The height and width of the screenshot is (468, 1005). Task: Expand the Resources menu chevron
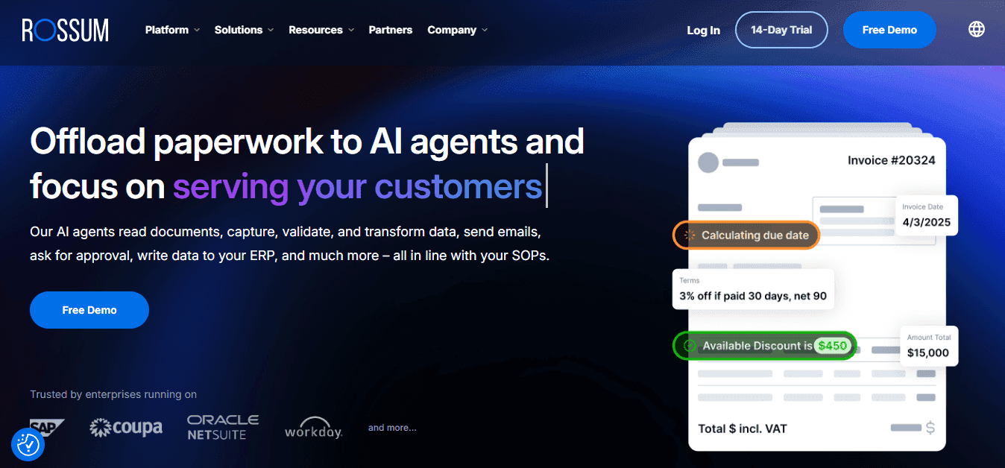click(351, 30)
